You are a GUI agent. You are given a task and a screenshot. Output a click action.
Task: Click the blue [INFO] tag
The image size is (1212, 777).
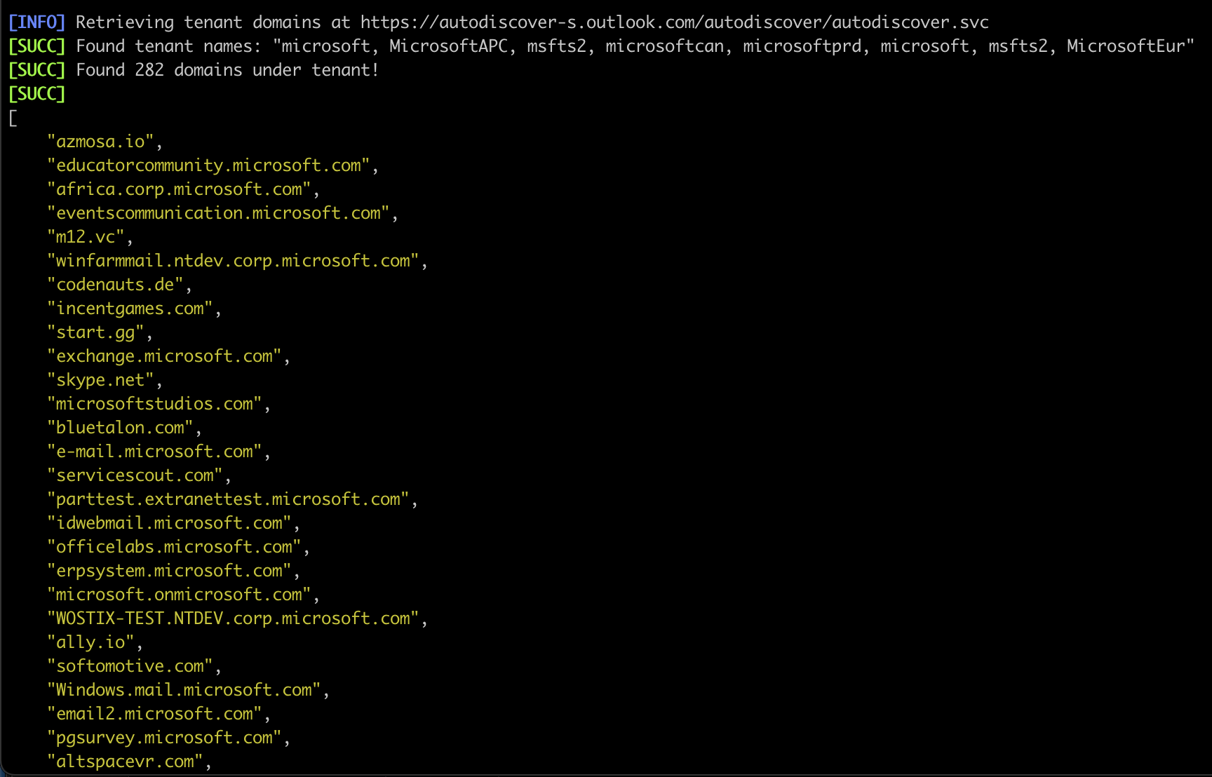[x=37, y=22]
